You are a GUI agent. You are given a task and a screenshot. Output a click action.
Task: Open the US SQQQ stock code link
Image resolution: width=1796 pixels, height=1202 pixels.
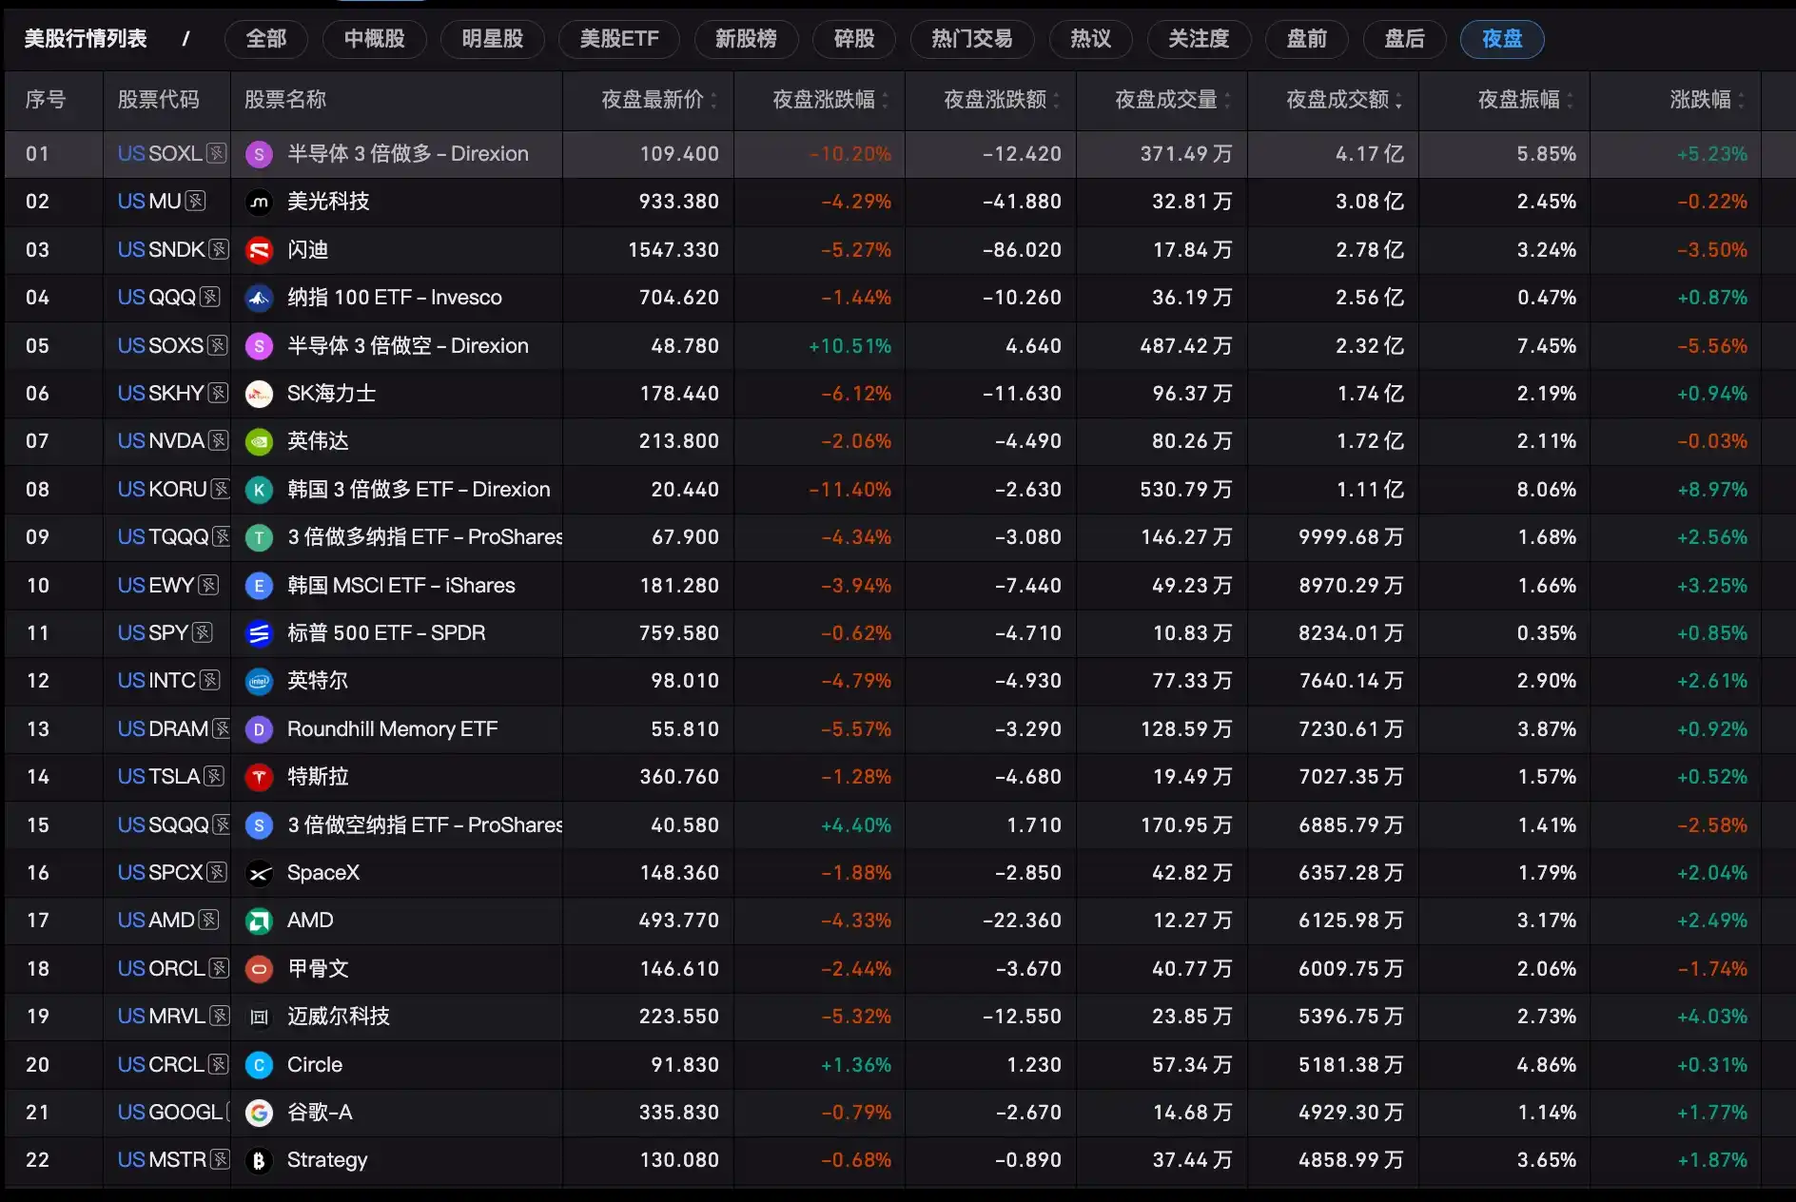[x=163, y=825]
